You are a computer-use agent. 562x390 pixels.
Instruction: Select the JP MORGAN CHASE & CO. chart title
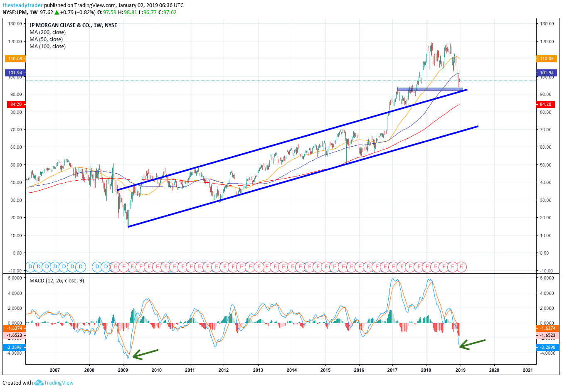[x=60, y=25]
